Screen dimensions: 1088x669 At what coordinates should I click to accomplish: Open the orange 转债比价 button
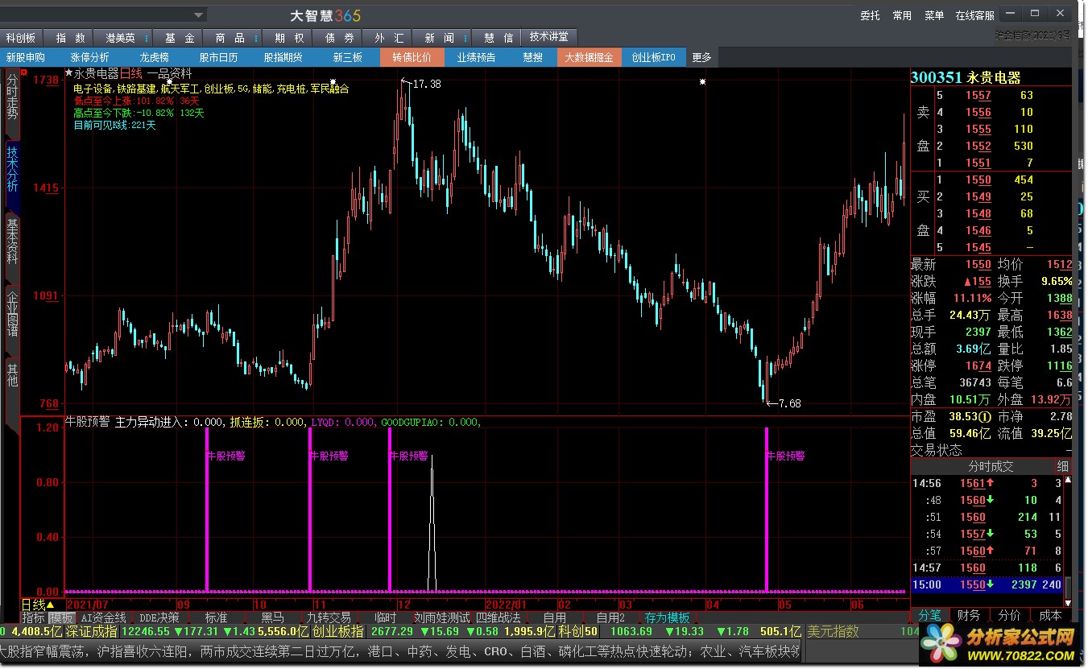(x=412, y=57)
